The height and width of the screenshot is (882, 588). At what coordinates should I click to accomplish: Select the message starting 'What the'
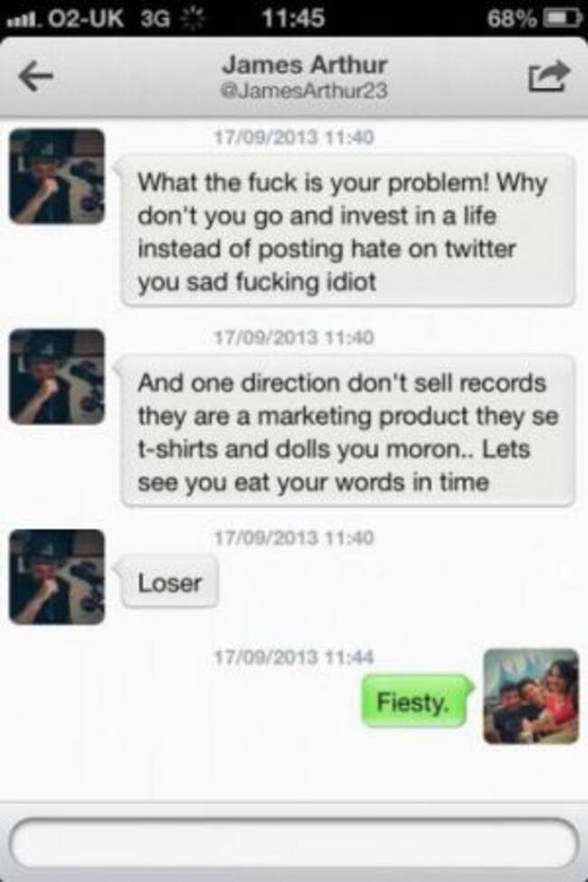coord(347,232)
